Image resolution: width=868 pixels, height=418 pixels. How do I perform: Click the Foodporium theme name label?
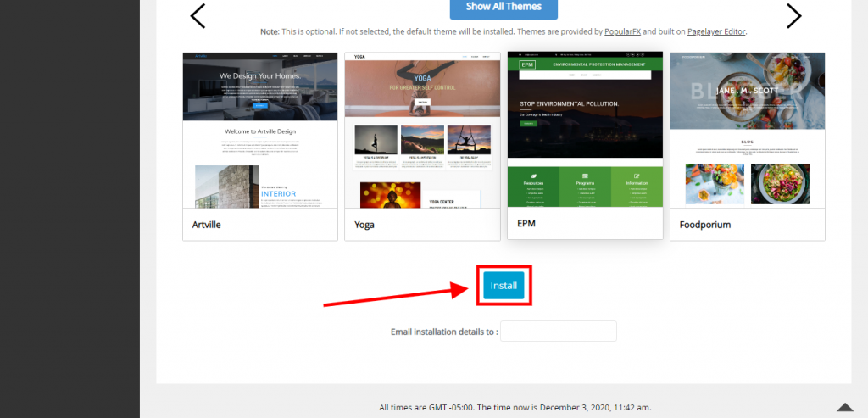705,225
